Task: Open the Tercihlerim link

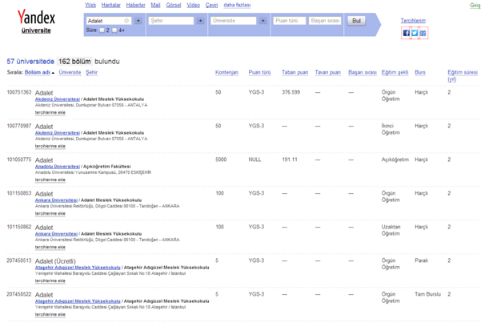Action: pyautogui.click(x=413, y=21)
